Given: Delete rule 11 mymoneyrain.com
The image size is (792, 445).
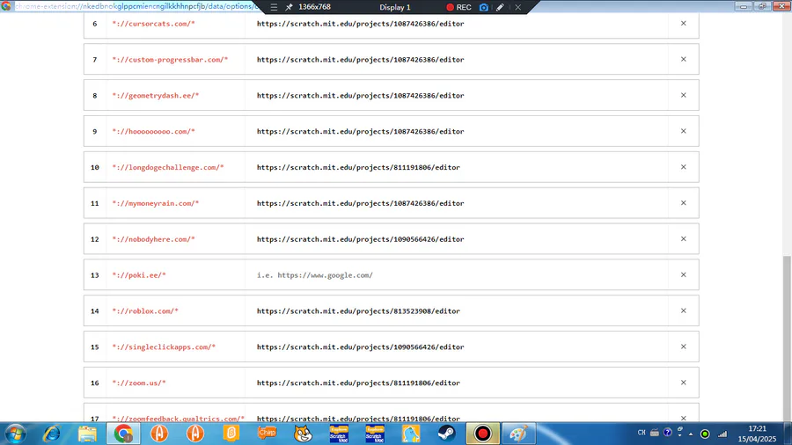Looking at the screenshot, I should pos(683,203).
